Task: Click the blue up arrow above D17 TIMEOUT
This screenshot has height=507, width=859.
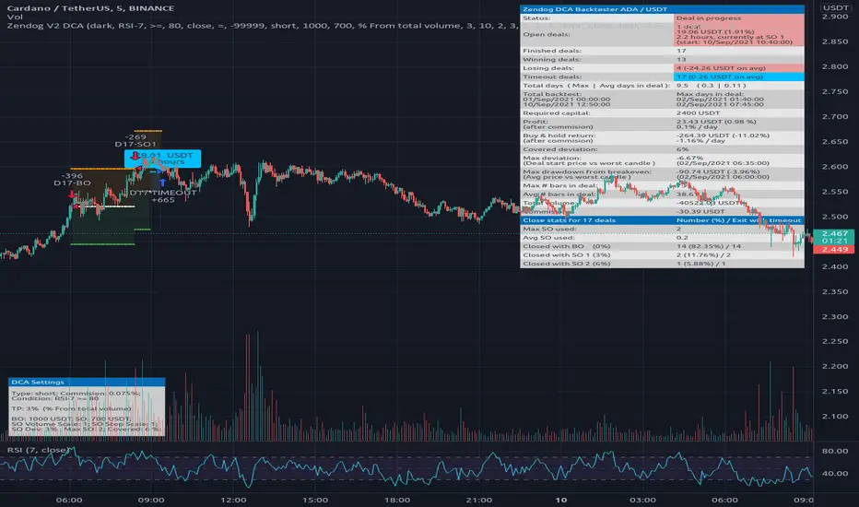Action: [x=163, y=184]
